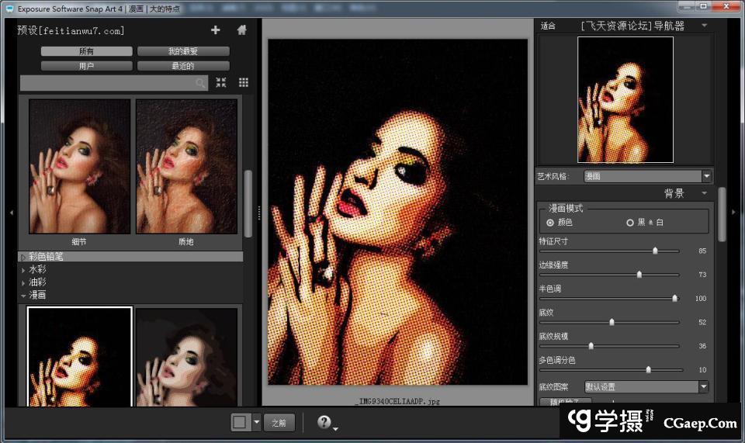This screenshot has height=443, width=745.
Task: Click the magnifier icon in search box
Action: tap(201, 83)
